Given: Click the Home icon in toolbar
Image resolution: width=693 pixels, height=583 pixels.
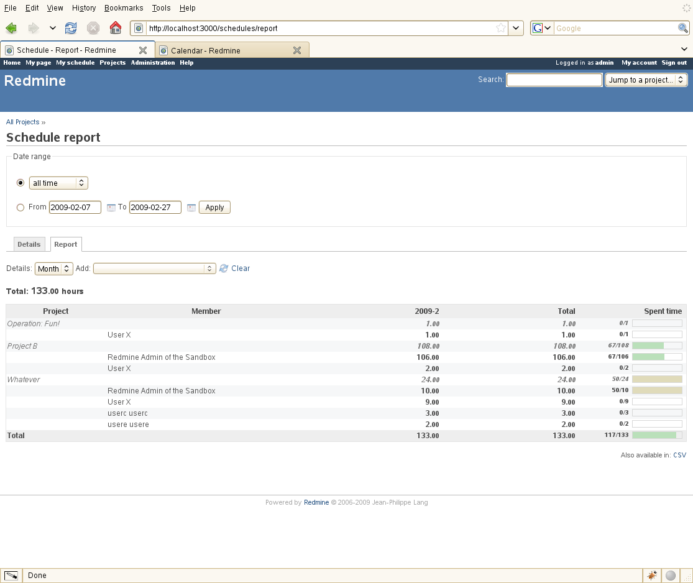Looking at the screenshot, I should click(116, 28).
